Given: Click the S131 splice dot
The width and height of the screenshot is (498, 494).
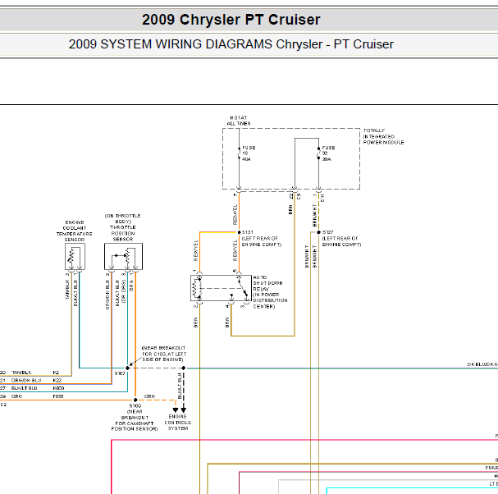Looking at the screenshot, I should pyautogui.click(x=239, y=232).
